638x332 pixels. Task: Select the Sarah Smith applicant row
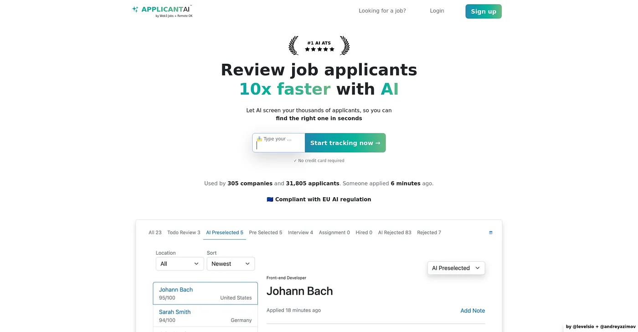(x=205, y=316)
